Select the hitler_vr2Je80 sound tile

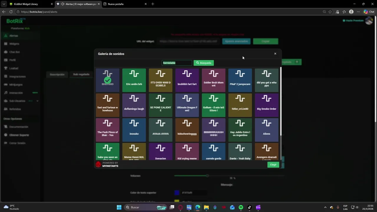[x=240, y=105]
